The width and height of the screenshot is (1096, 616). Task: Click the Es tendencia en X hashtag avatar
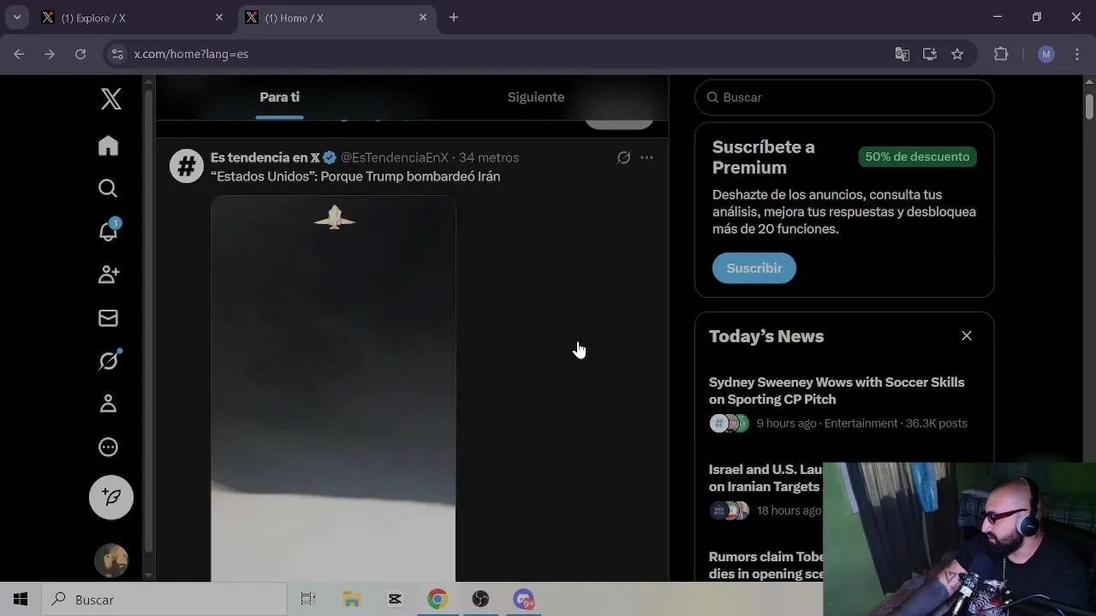tap(187, 166)
